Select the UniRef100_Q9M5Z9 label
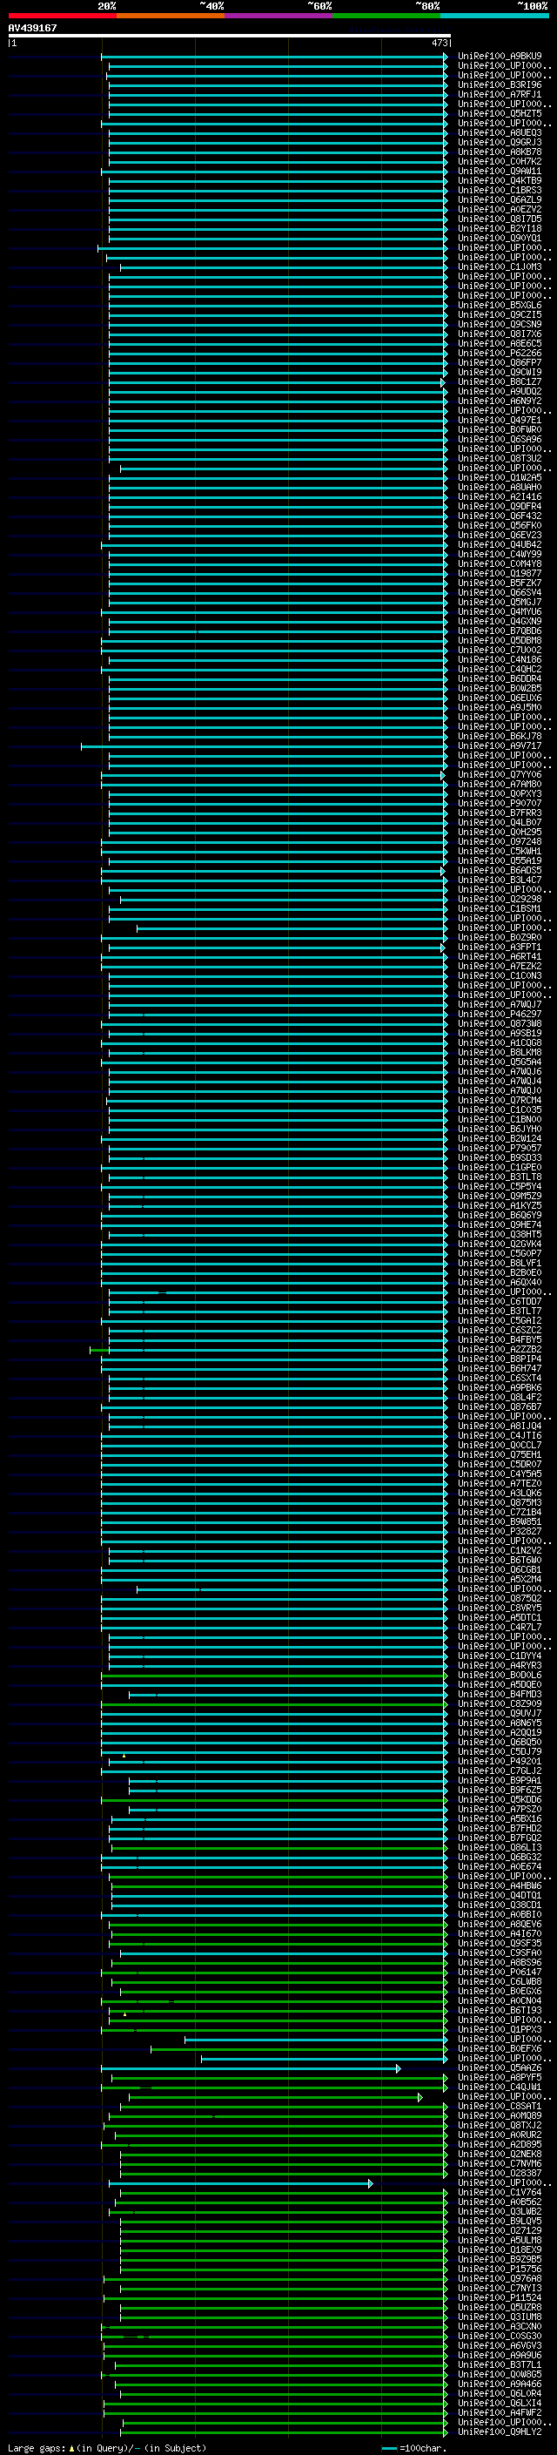Screen dimensions: 557x2455 tap(500, 1196)
